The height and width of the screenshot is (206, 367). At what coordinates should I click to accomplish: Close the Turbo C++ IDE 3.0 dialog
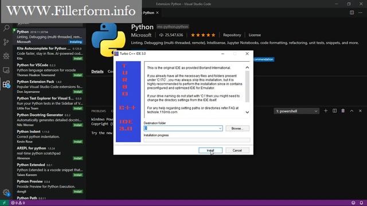(x=247, y=54)
